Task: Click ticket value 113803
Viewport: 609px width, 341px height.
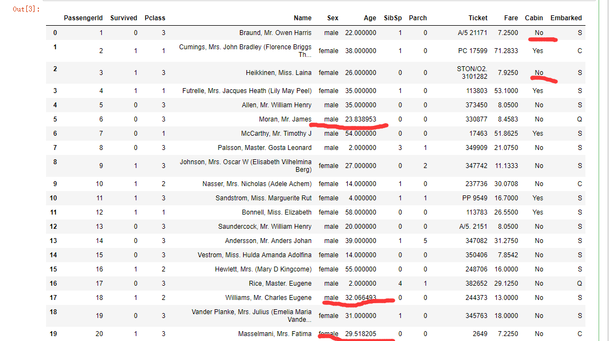Action: tap(476, 90)
